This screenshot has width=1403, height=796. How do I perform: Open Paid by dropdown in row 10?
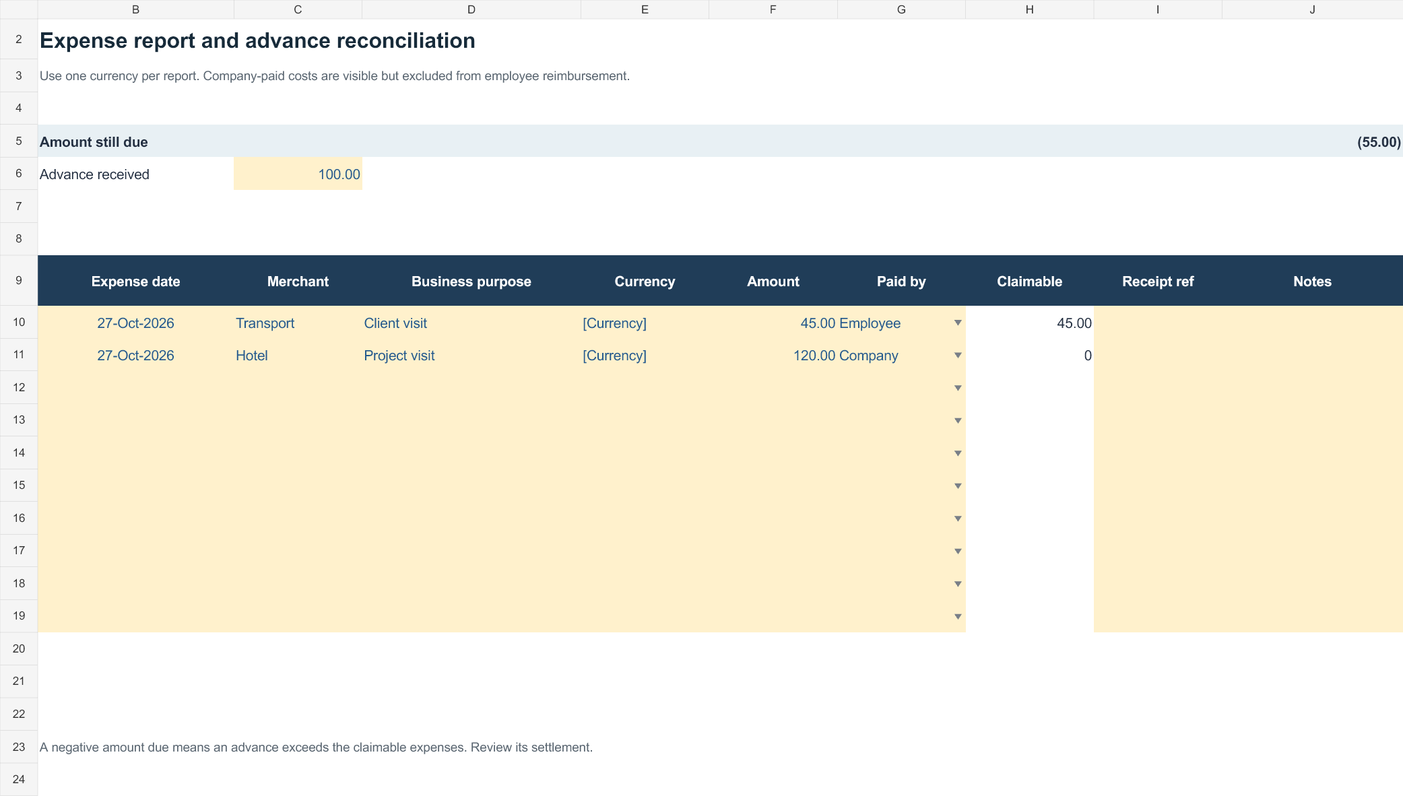pyautogui.click(x=958, y=323)
